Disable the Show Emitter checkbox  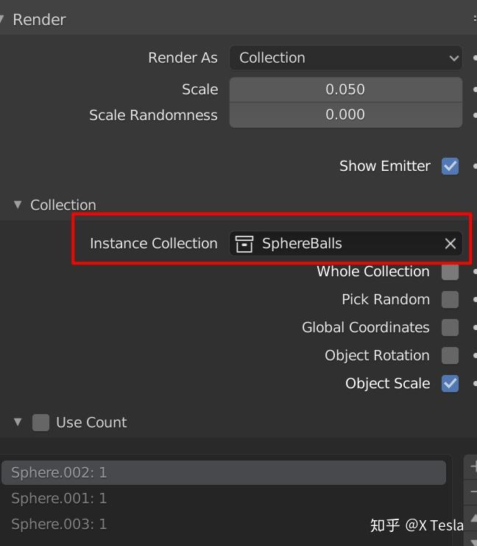(450, 166)
